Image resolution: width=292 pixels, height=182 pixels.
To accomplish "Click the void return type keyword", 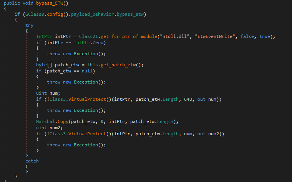I will pos(28,3).
